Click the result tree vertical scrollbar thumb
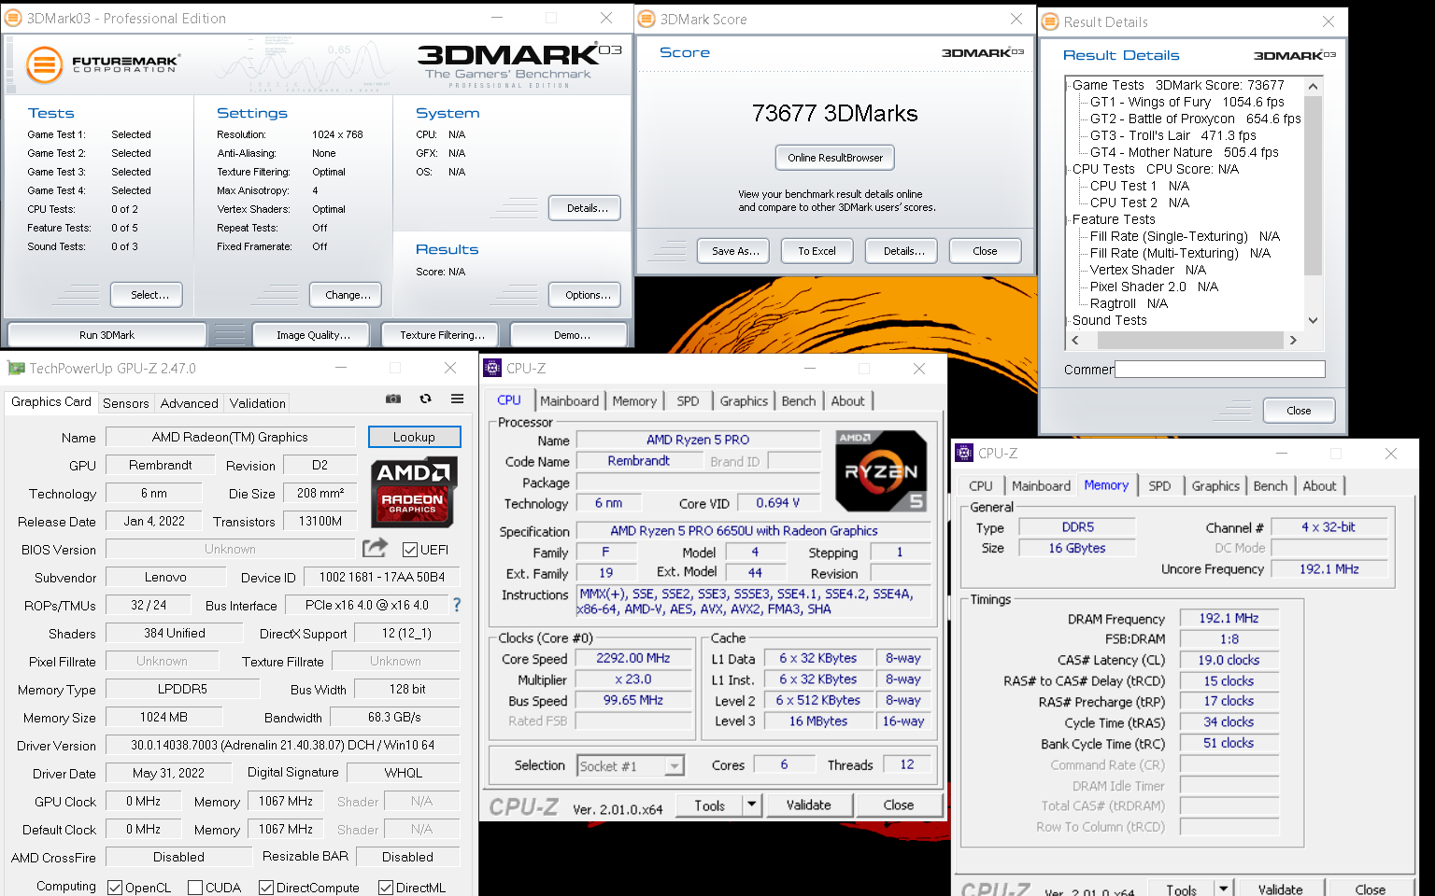This screenshot has height=896, width=1435. pos(1313,186)
